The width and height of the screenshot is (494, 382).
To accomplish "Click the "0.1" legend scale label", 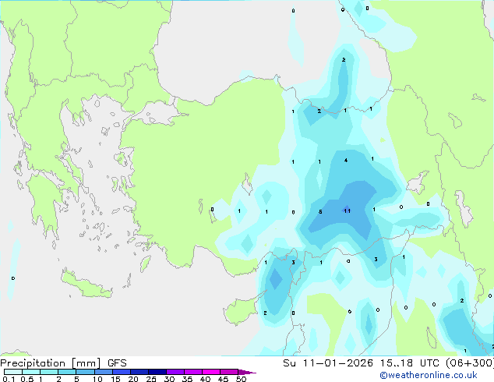I will [9, 379].
